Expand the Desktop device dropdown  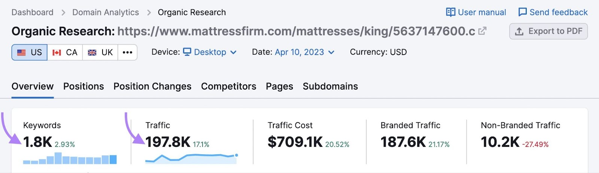coord(210,52)
